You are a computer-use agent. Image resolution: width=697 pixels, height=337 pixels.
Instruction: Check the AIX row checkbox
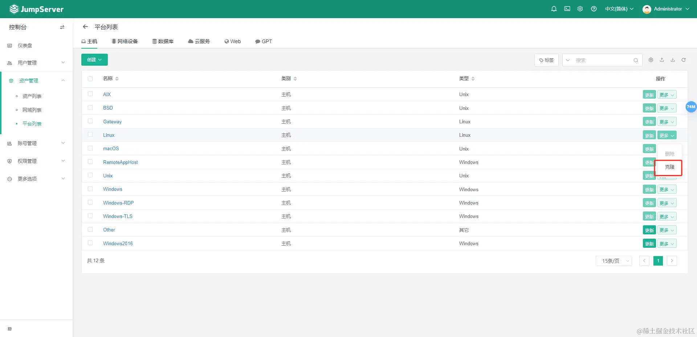point(90,94)
